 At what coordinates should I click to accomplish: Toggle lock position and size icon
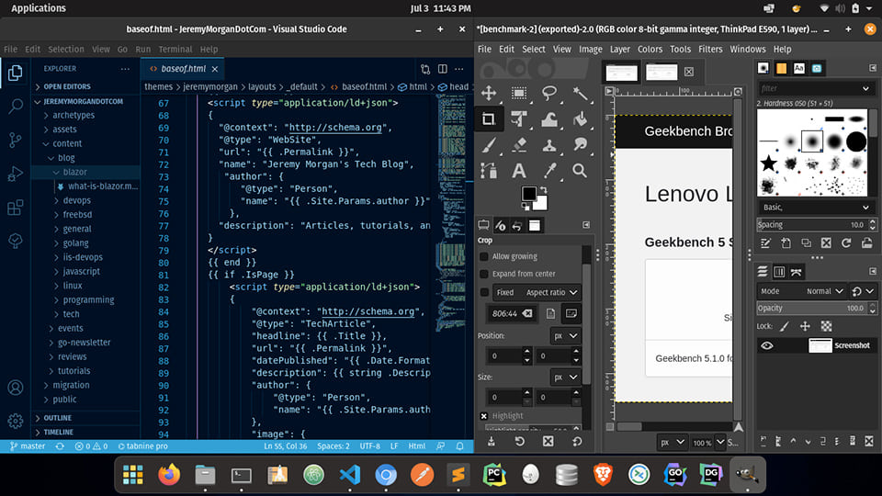805,326
